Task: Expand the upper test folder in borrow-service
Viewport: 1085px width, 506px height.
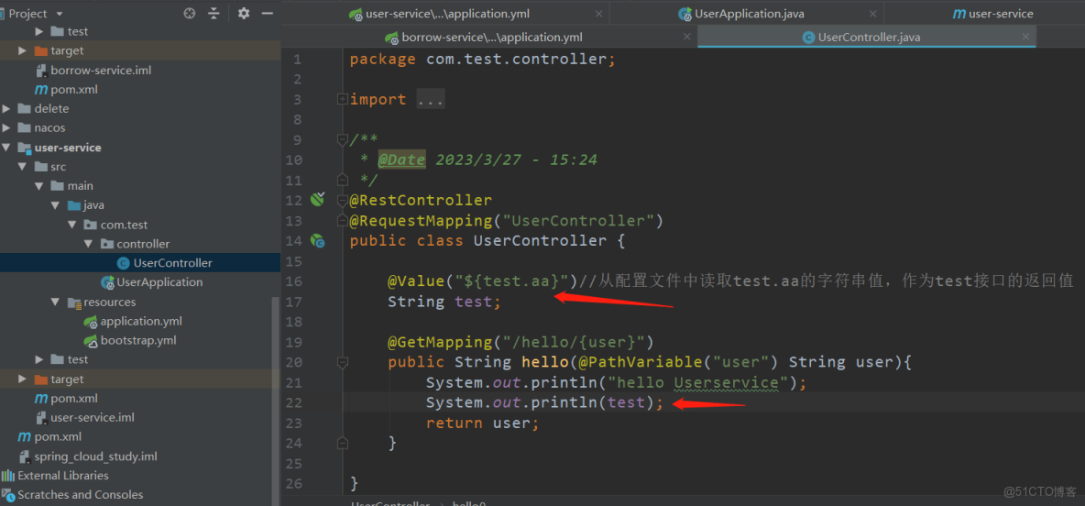Action: 38,31
